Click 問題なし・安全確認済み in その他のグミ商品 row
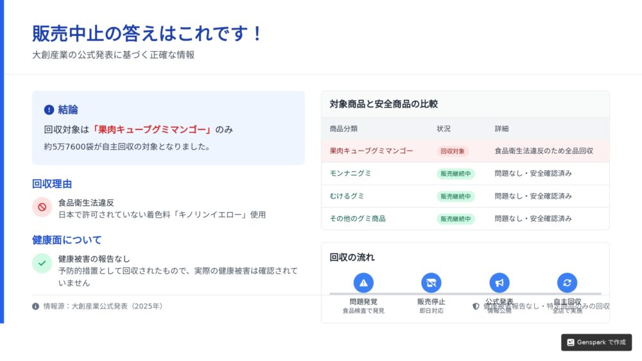This screenshot has width=642, height=361. pyautogui.click(x=533, y=218)
